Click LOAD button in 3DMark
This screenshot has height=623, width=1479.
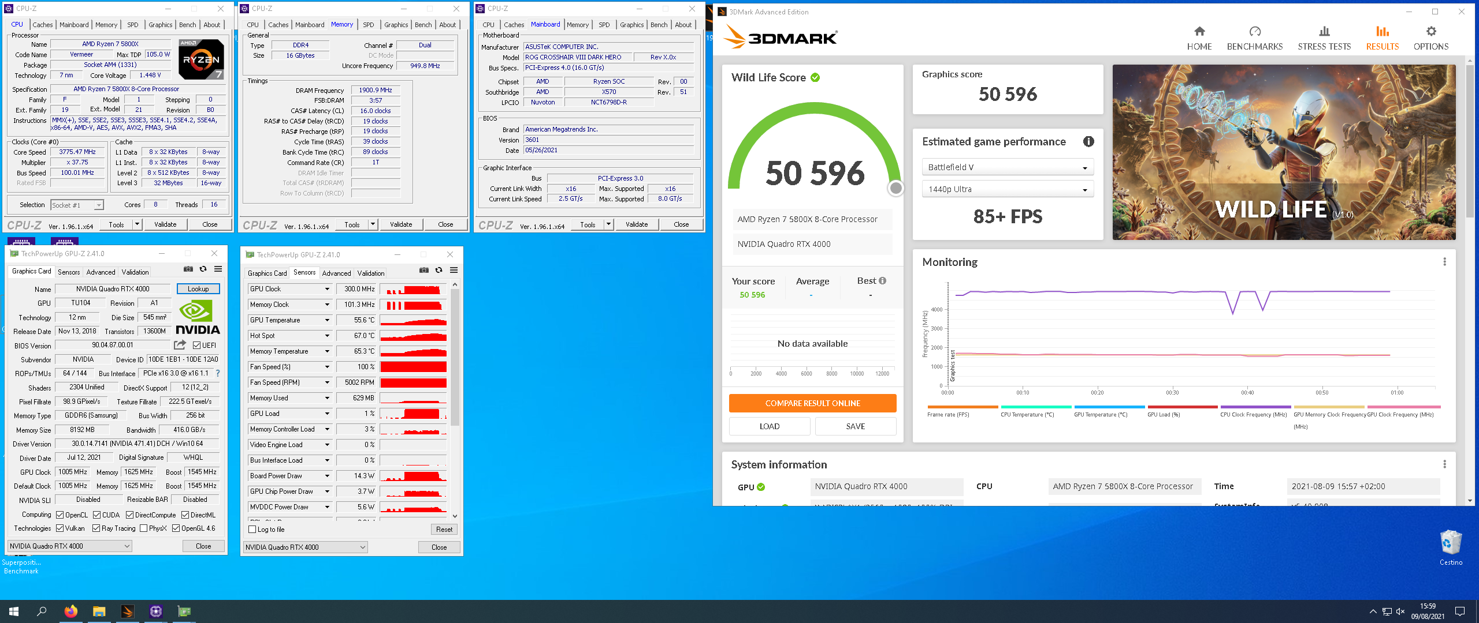coord(770,426)
